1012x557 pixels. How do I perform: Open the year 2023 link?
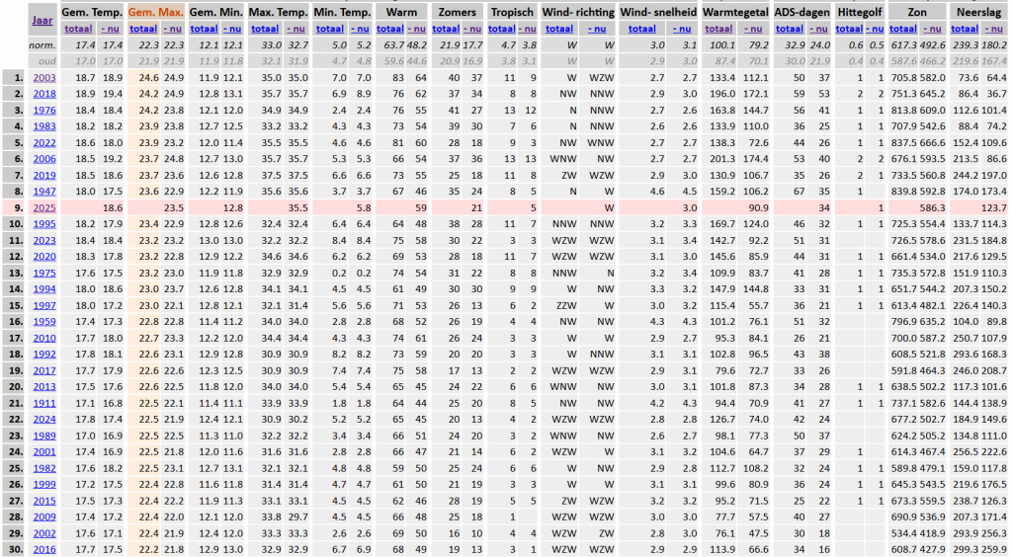coord(44,240)
